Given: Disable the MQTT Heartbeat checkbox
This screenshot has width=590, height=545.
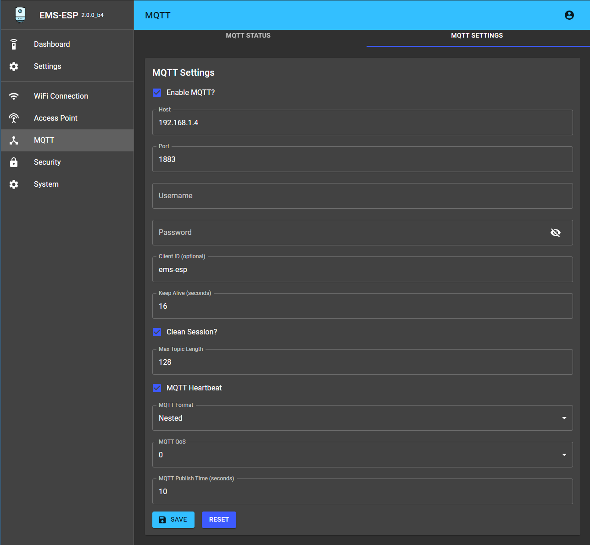Looking at the screenshot, I should [157, 388].
